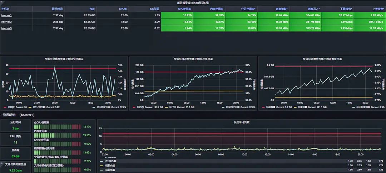
Task: Sort table by CPU使用率 column header
Action: pyautogui.click(x=185, y=8)
